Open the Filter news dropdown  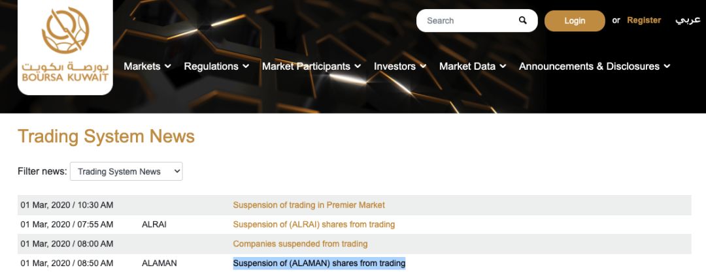126,172
